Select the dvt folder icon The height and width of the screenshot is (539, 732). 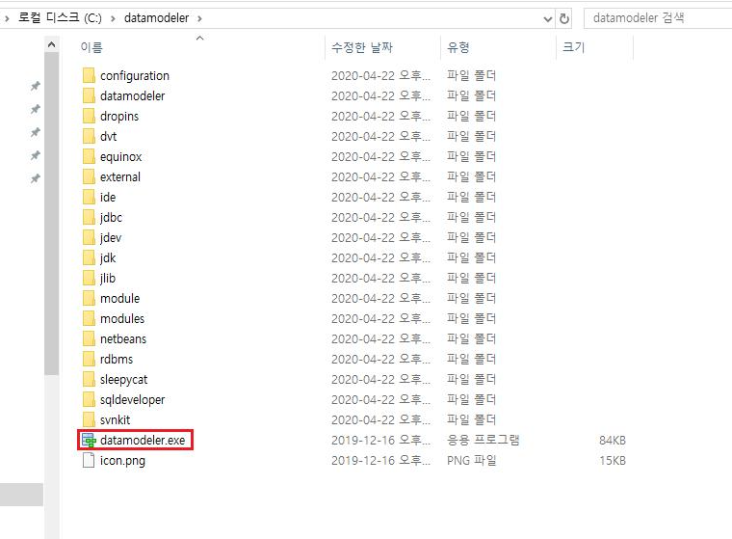coord(89,137)
